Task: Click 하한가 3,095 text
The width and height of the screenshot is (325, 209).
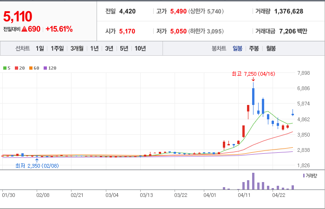Action: 206,31
